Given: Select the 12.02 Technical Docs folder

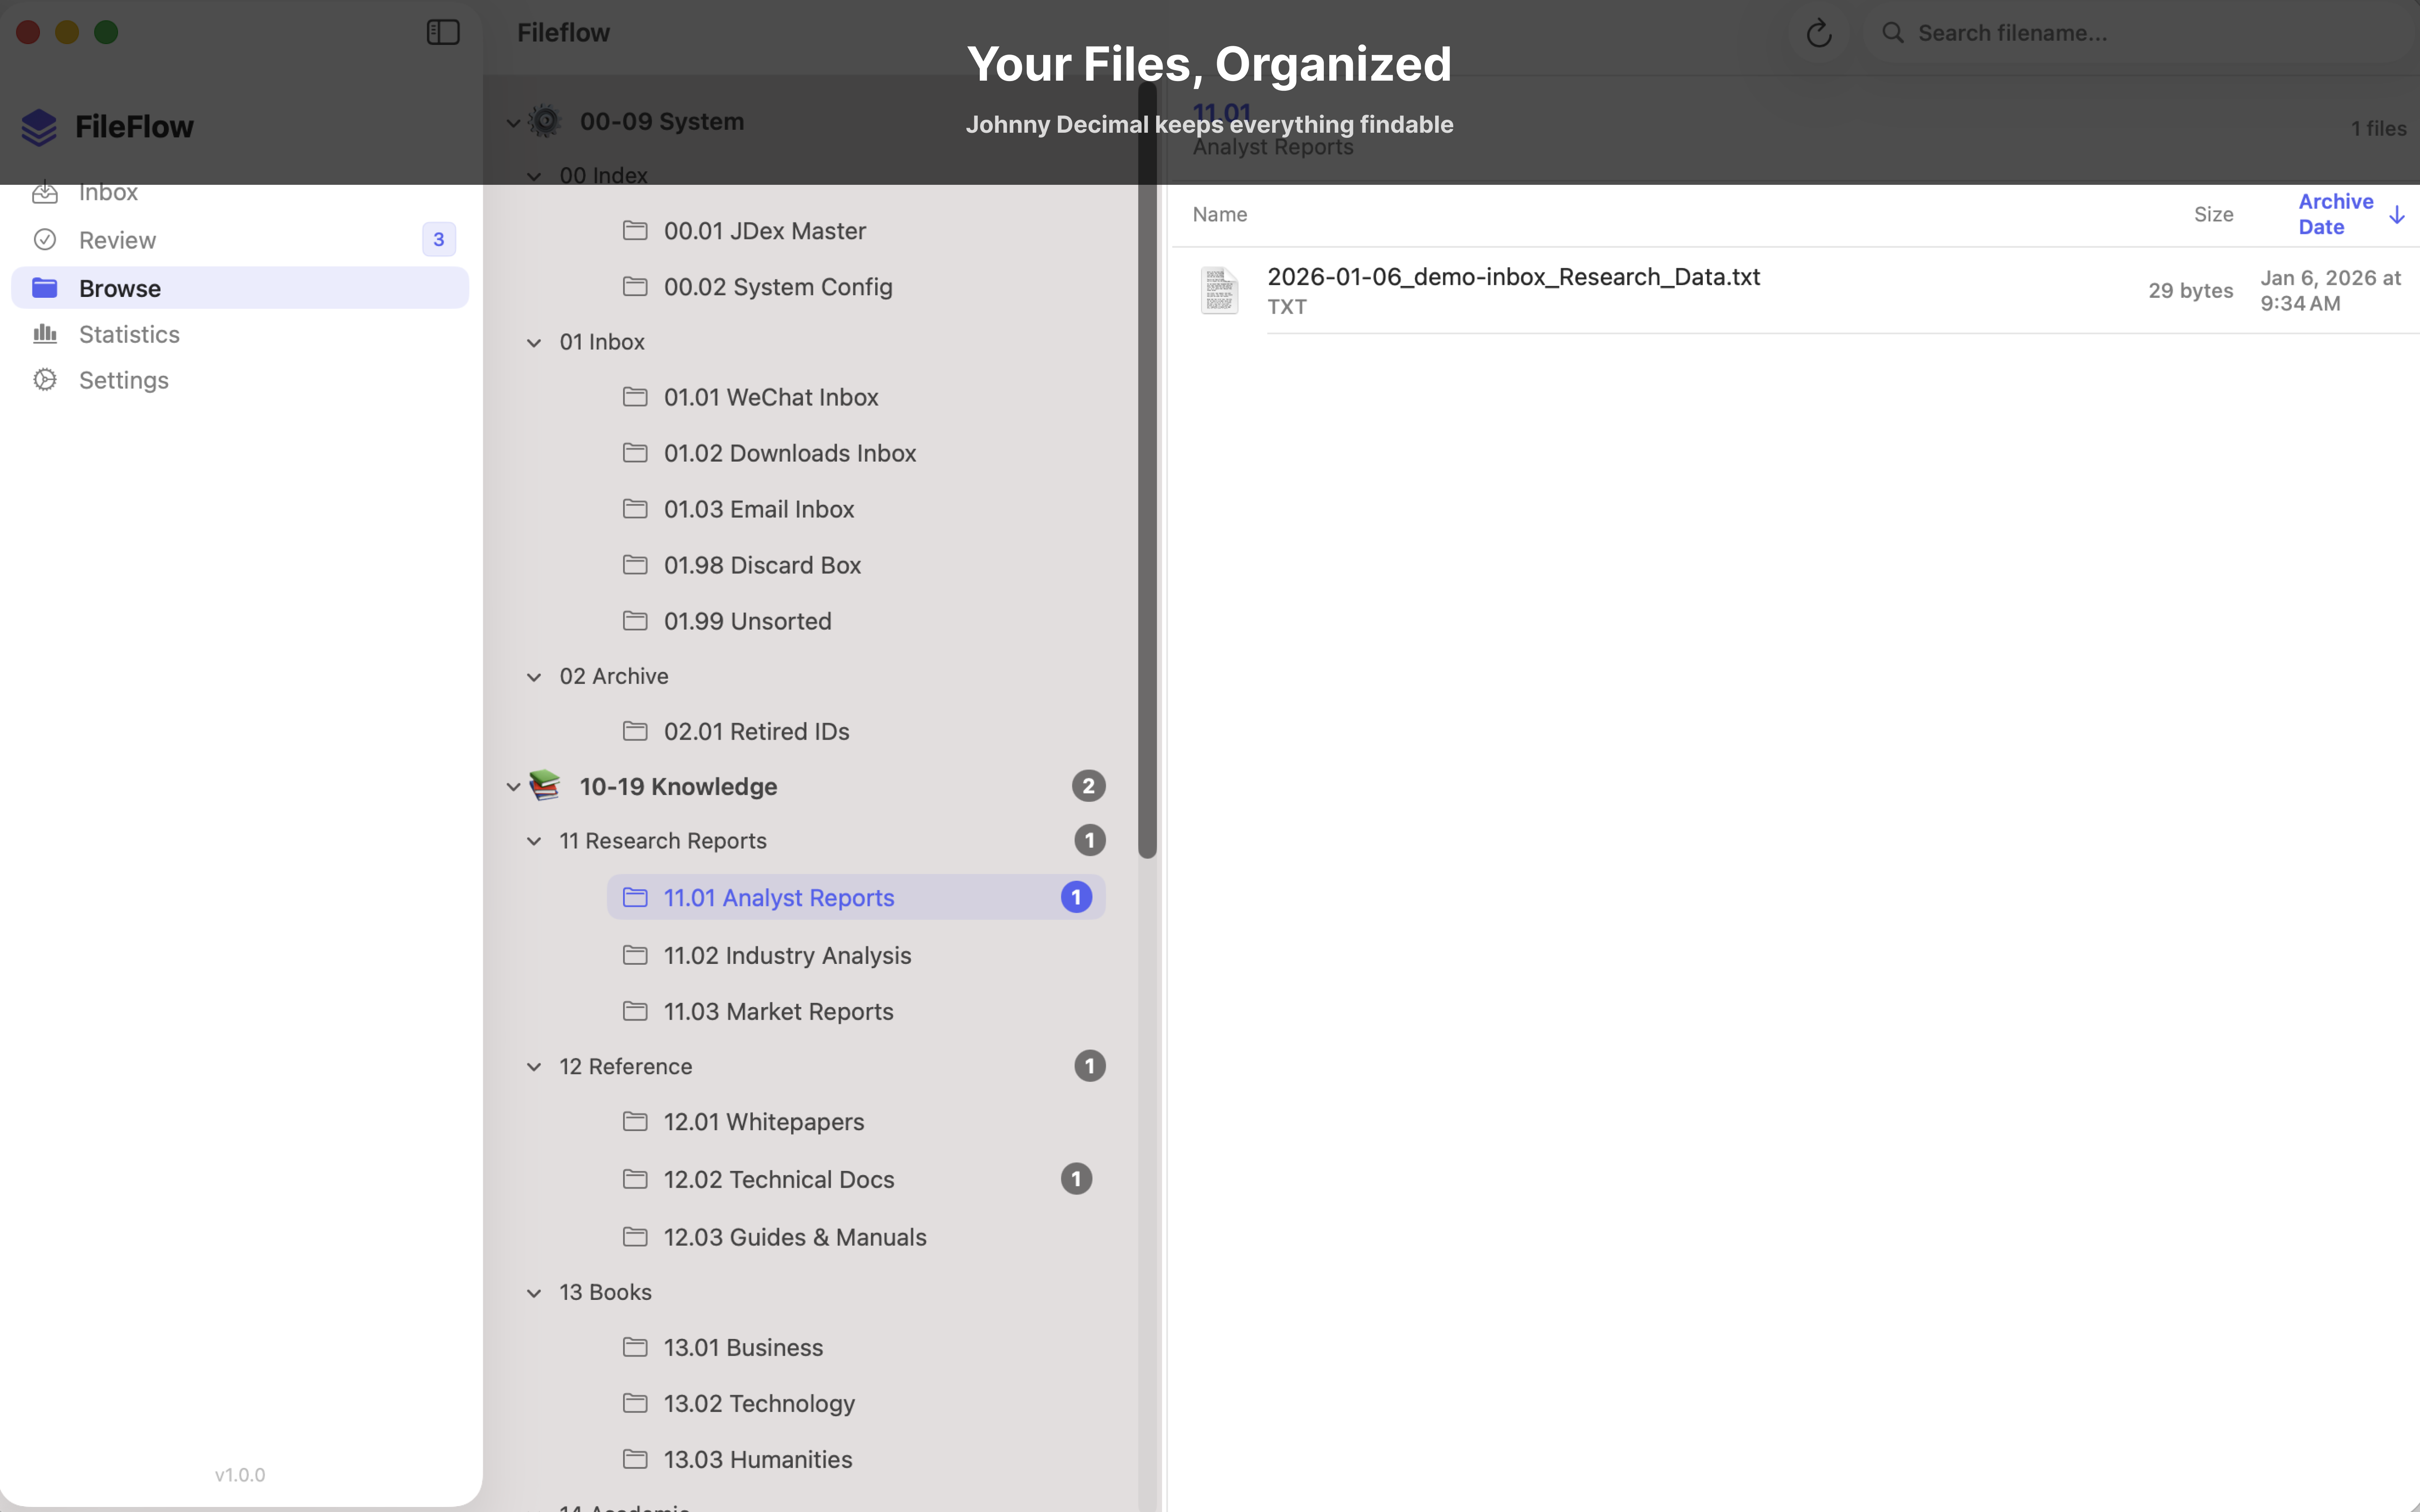Looking at the screenshot, I should 779,1179.
